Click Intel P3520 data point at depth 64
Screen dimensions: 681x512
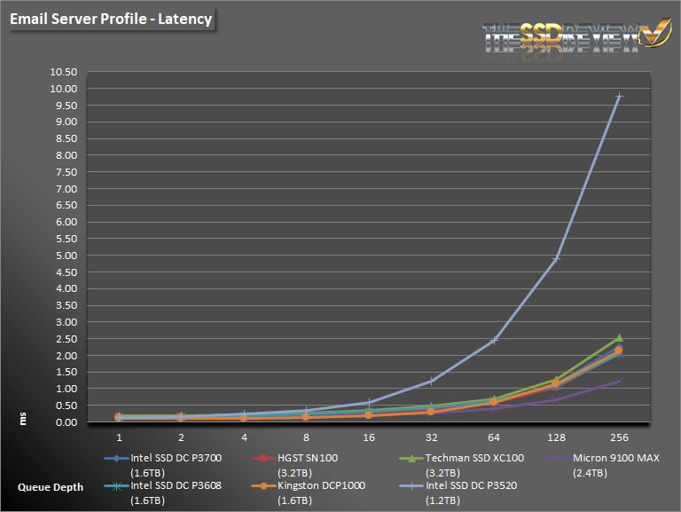(x=494, y=341)
